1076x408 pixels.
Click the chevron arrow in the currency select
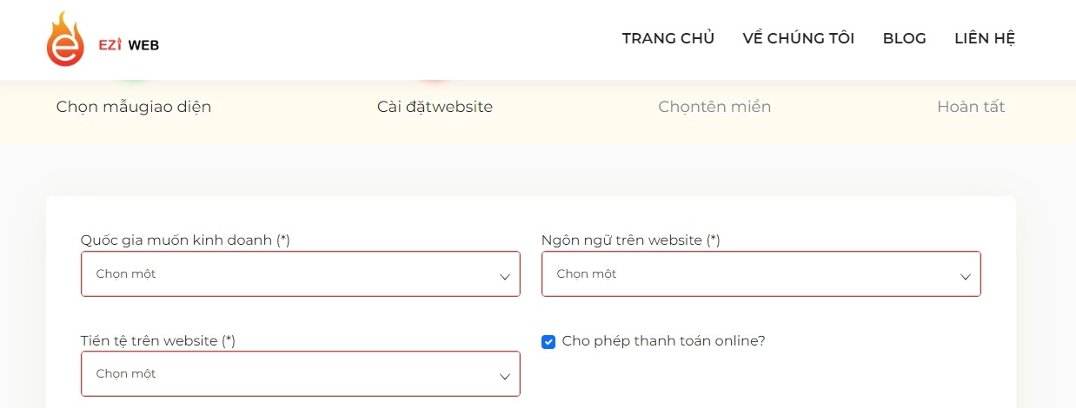[x=505, y=377]
